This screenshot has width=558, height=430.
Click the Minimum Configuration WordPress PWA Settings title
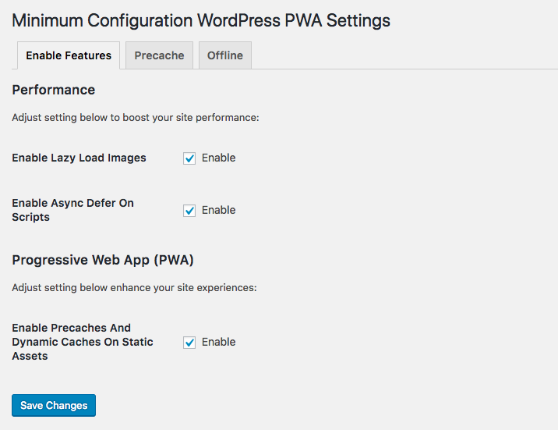(201, 20)
